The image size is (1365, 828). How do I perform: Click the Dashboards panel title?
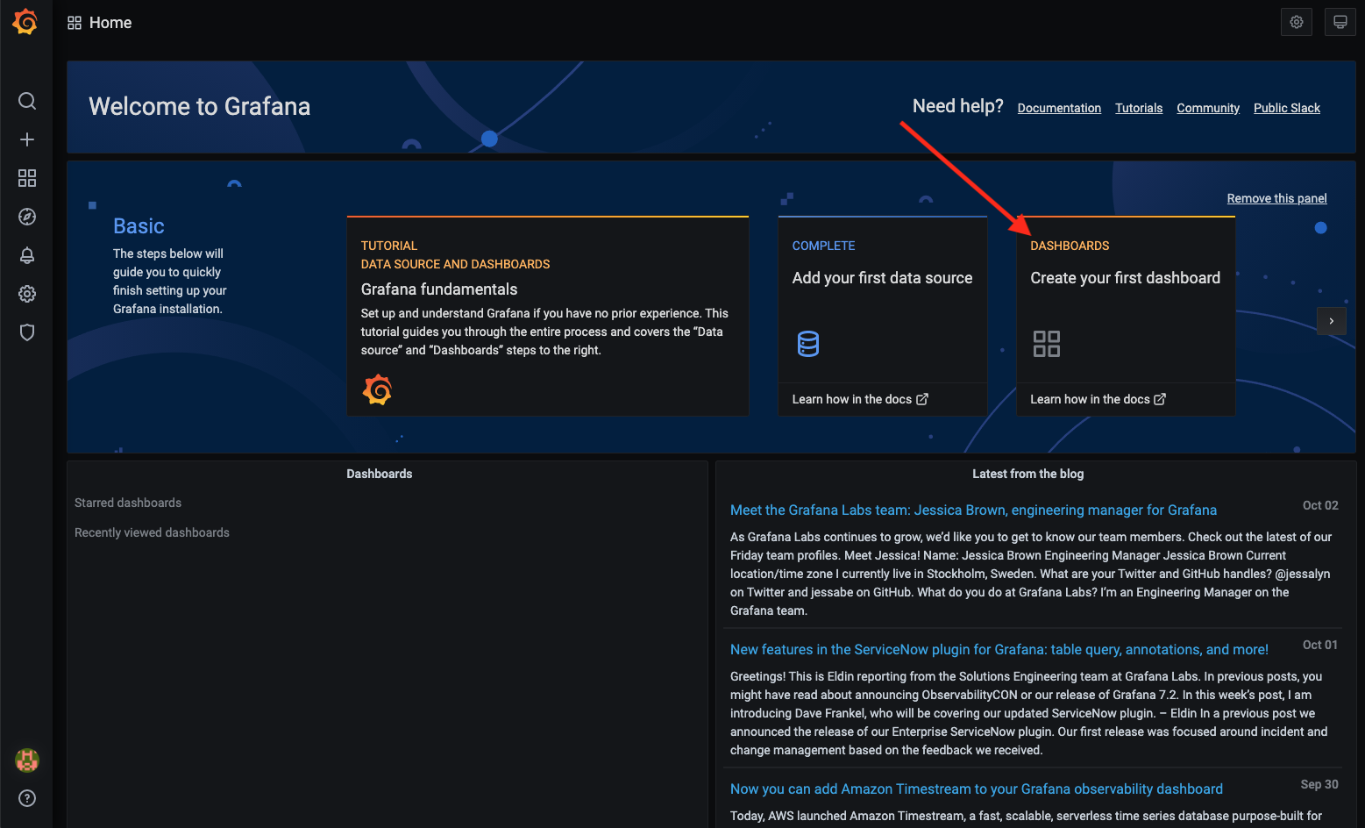[x=380, y=474]
